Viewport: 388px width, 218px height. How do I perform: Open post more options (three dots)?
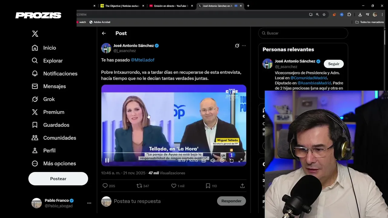point(244,46)
